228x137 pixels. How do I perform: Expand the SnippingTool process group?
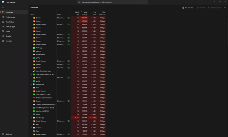pyautogui.click(x=31, y=84)
